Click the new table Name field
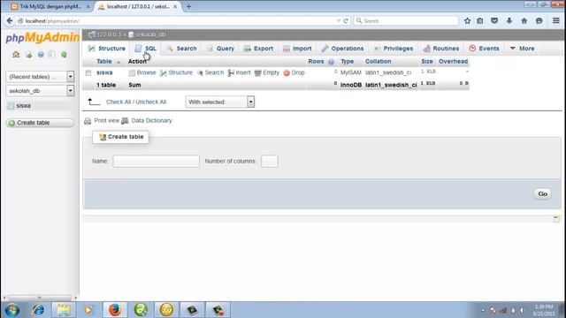The height and width of the screenshot is (318, 566). (156, 161)
